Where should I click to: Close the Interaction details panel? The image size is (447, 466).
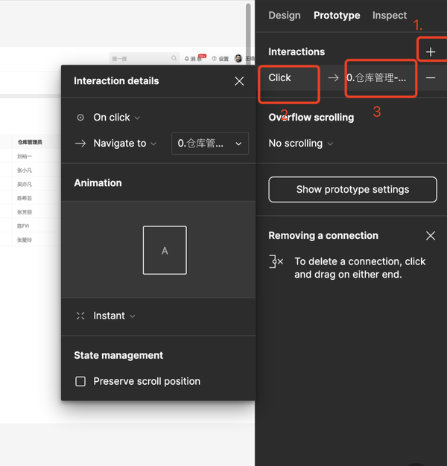[x=239, y=81]
